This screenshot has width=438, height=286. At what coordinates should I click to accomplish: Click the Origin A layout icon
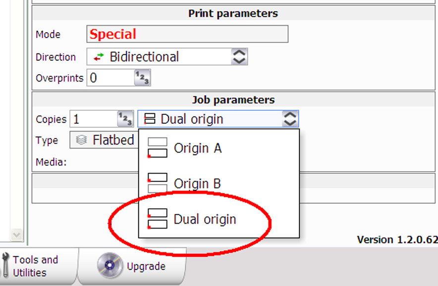tap(158, 148)
